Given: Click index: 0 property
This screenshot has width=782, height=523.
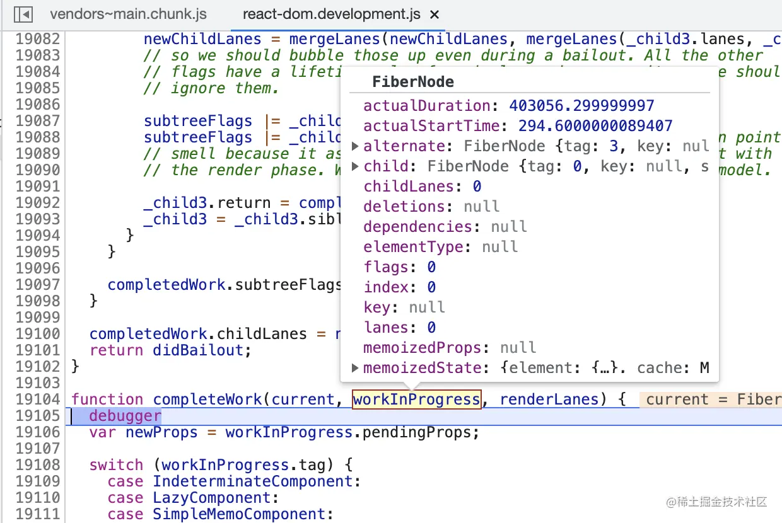Looking at the screenshot, I should tap(400, 287).
